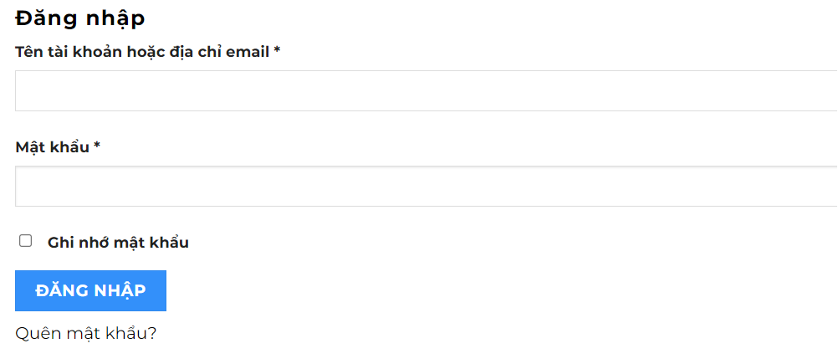Click the Đăng nhập heading

(80, 18)
